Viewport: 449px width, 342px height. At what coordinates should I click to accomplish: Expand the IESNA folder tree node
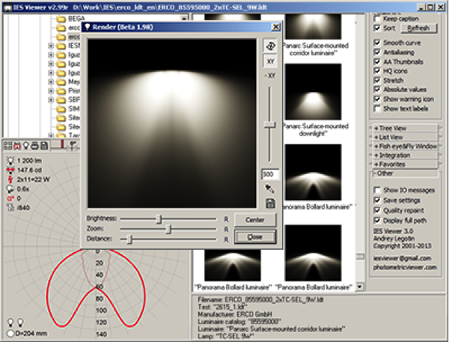pos(50,46)
